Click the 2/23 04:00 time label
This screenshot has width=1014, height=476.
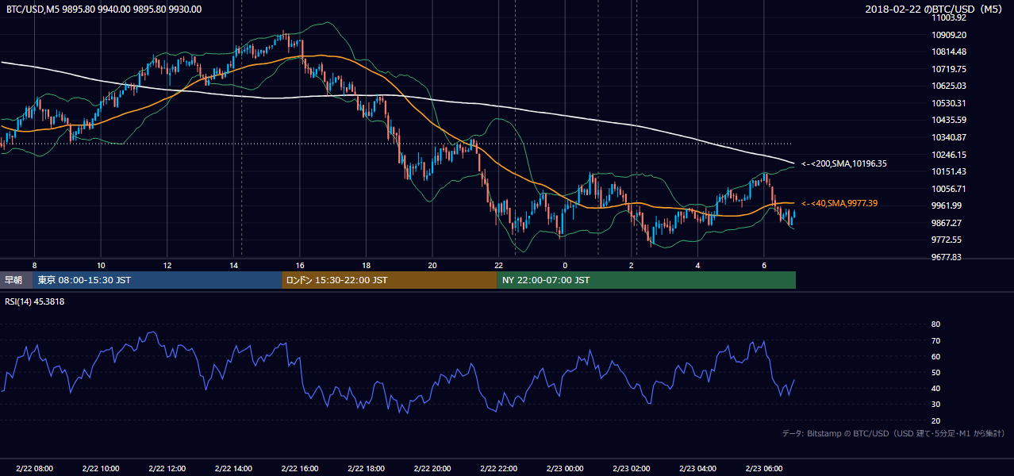(x=698, y=469)
